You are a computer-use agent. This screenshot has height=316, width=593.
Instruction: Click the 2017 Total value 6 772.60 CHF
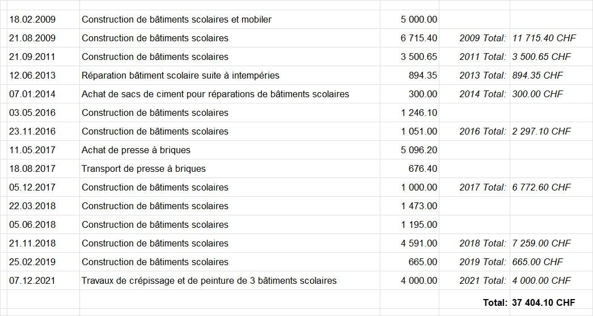click(541, 188)
